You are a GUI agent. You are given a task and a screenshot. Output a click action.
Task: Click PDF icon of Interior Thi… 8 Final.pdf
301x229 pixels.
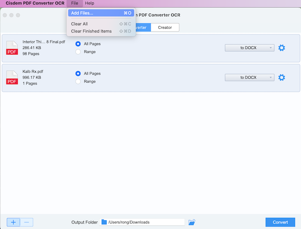[x=12, y=48]
